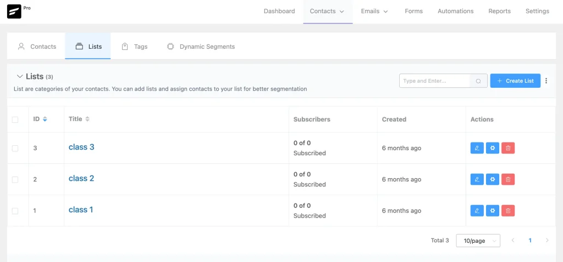Open the Dynamic Segments tab
Screen dimensions: 563x262
[x=201, y=47]
